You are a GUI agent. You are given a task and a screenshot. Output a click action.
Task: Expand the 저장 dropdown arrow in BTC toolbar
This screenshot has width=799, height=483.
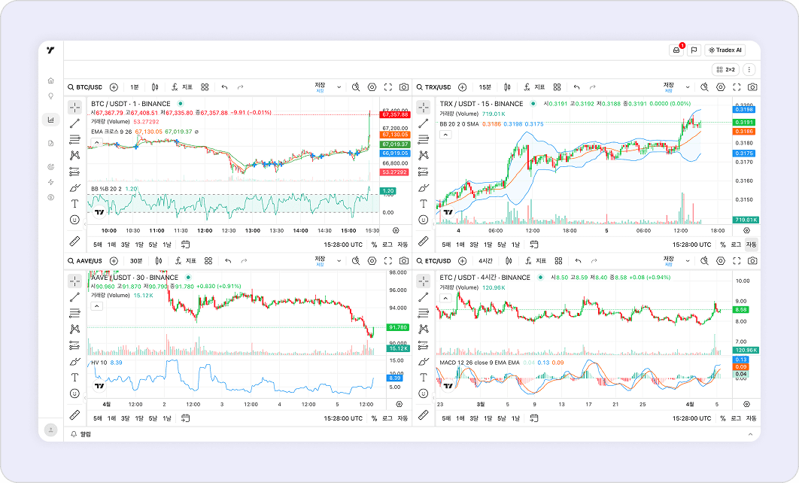coord(339,87)
